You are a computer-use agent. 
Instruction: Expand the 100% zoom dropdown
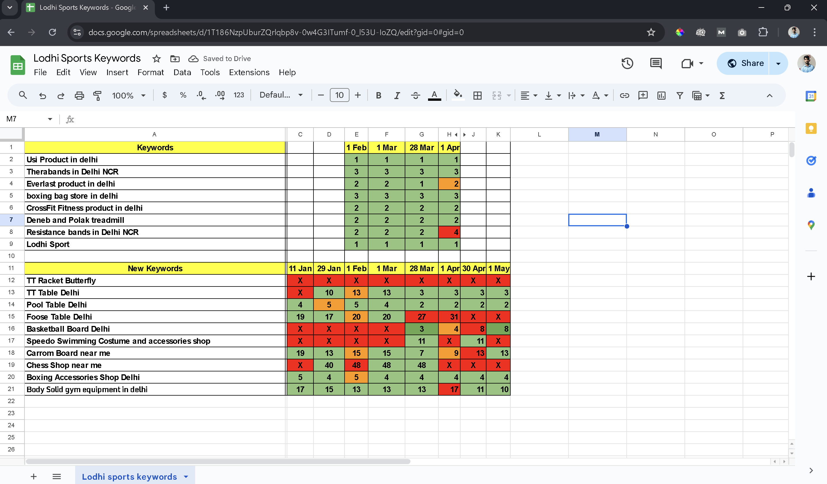(x=129, y=96)
